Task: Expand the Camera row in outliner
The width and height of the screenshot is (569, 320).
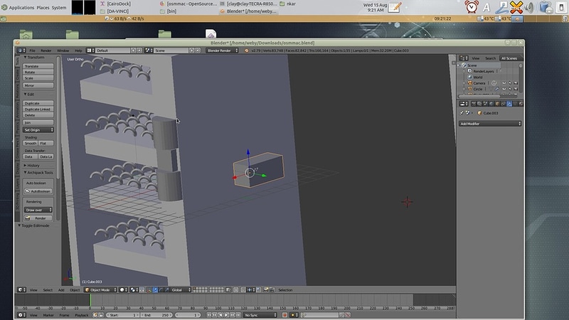Action: pyautogui.click(x=464, y=83)
